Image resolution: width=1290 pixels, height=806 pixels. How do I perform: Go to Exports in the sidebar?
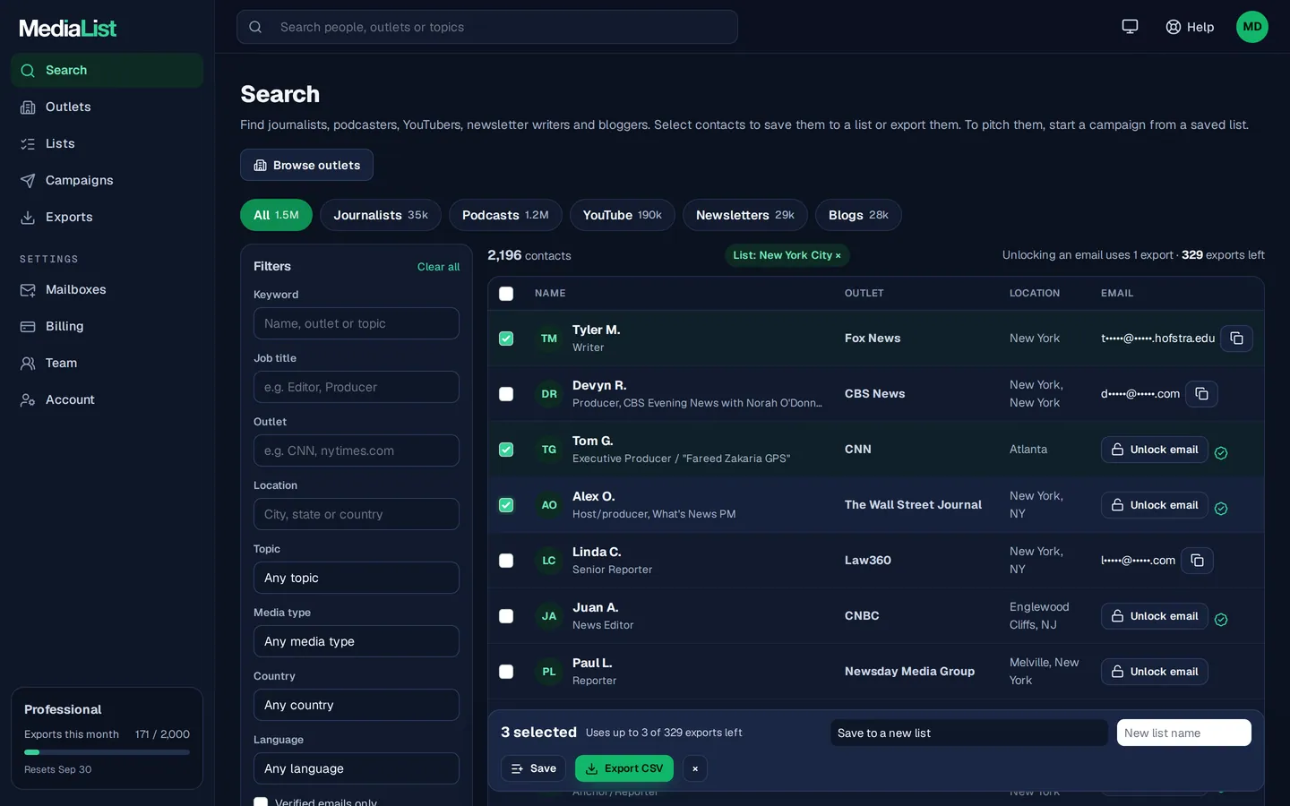[x=107, y=217]
